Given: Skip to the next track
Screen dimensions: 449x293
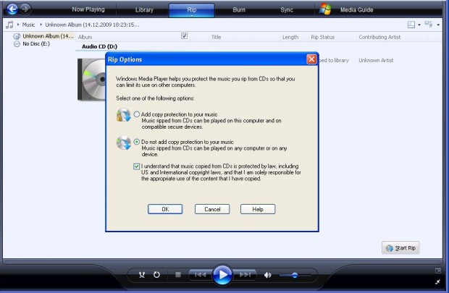Looking at the screenshot, I should (245, 275).
